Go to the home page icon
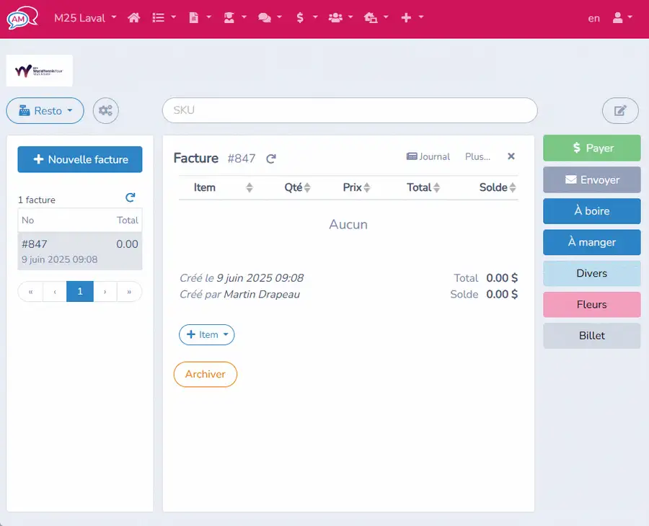This screenshot has height=526, width=649. click(x=133, y=18)
